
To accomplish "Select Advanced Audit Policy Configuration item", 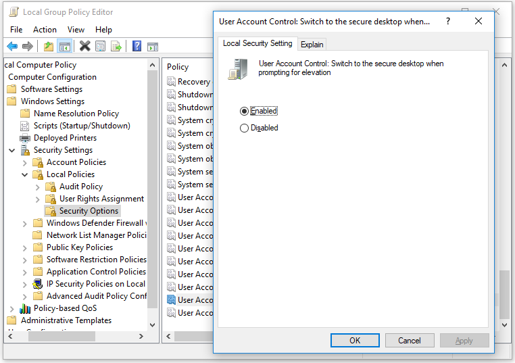I will pyautogui.click(x=97, y=296).
